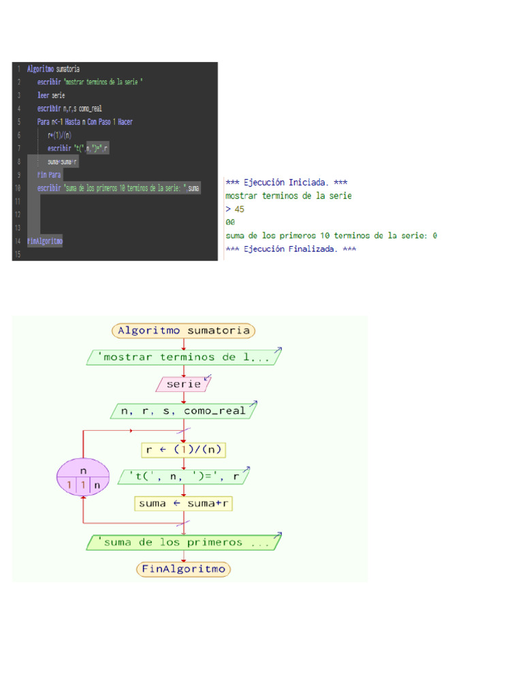
Task: Select assignment block 'r ← (1)/(n)'
Action: click(x=183, y=450)
